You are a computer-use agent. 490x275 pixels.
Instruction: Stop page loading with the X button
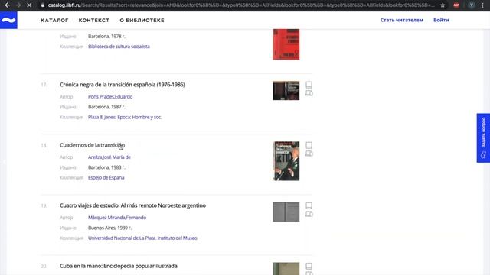click(x=29, y=5)
